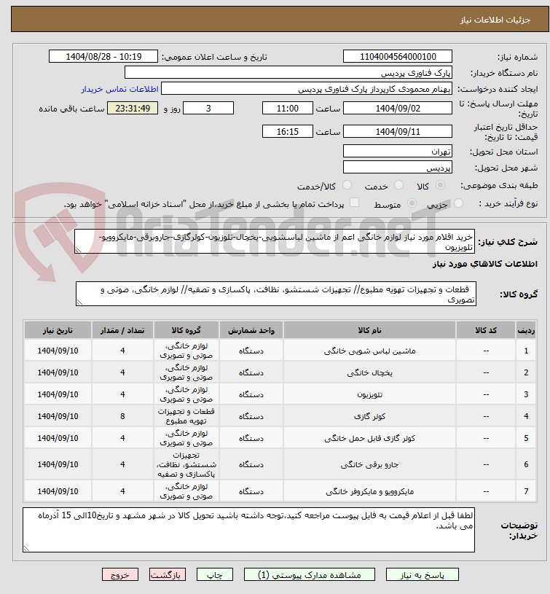Image resolution: width=550 pixels, height=594 pixels.
Task: Click the تاریخ نیاز column header
Action: 58,330
